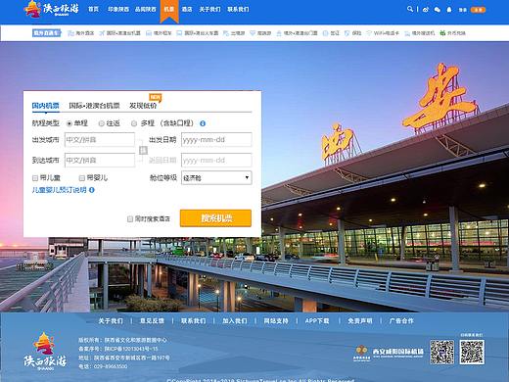Click the 境外接送机 icon
Image resolution: width=509 pixels, height=382 pixels.
coord(407,33)
